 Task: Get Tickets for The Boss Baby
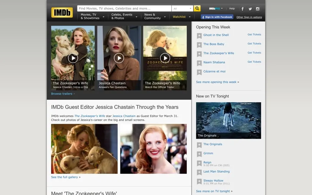(254, 44)
